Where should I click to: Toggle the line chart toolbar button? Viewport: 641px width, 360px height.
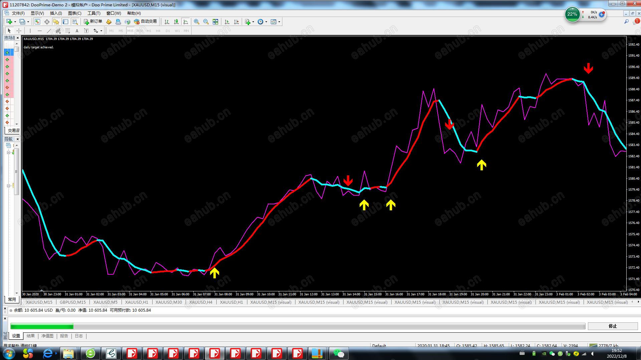click(186, 22)
